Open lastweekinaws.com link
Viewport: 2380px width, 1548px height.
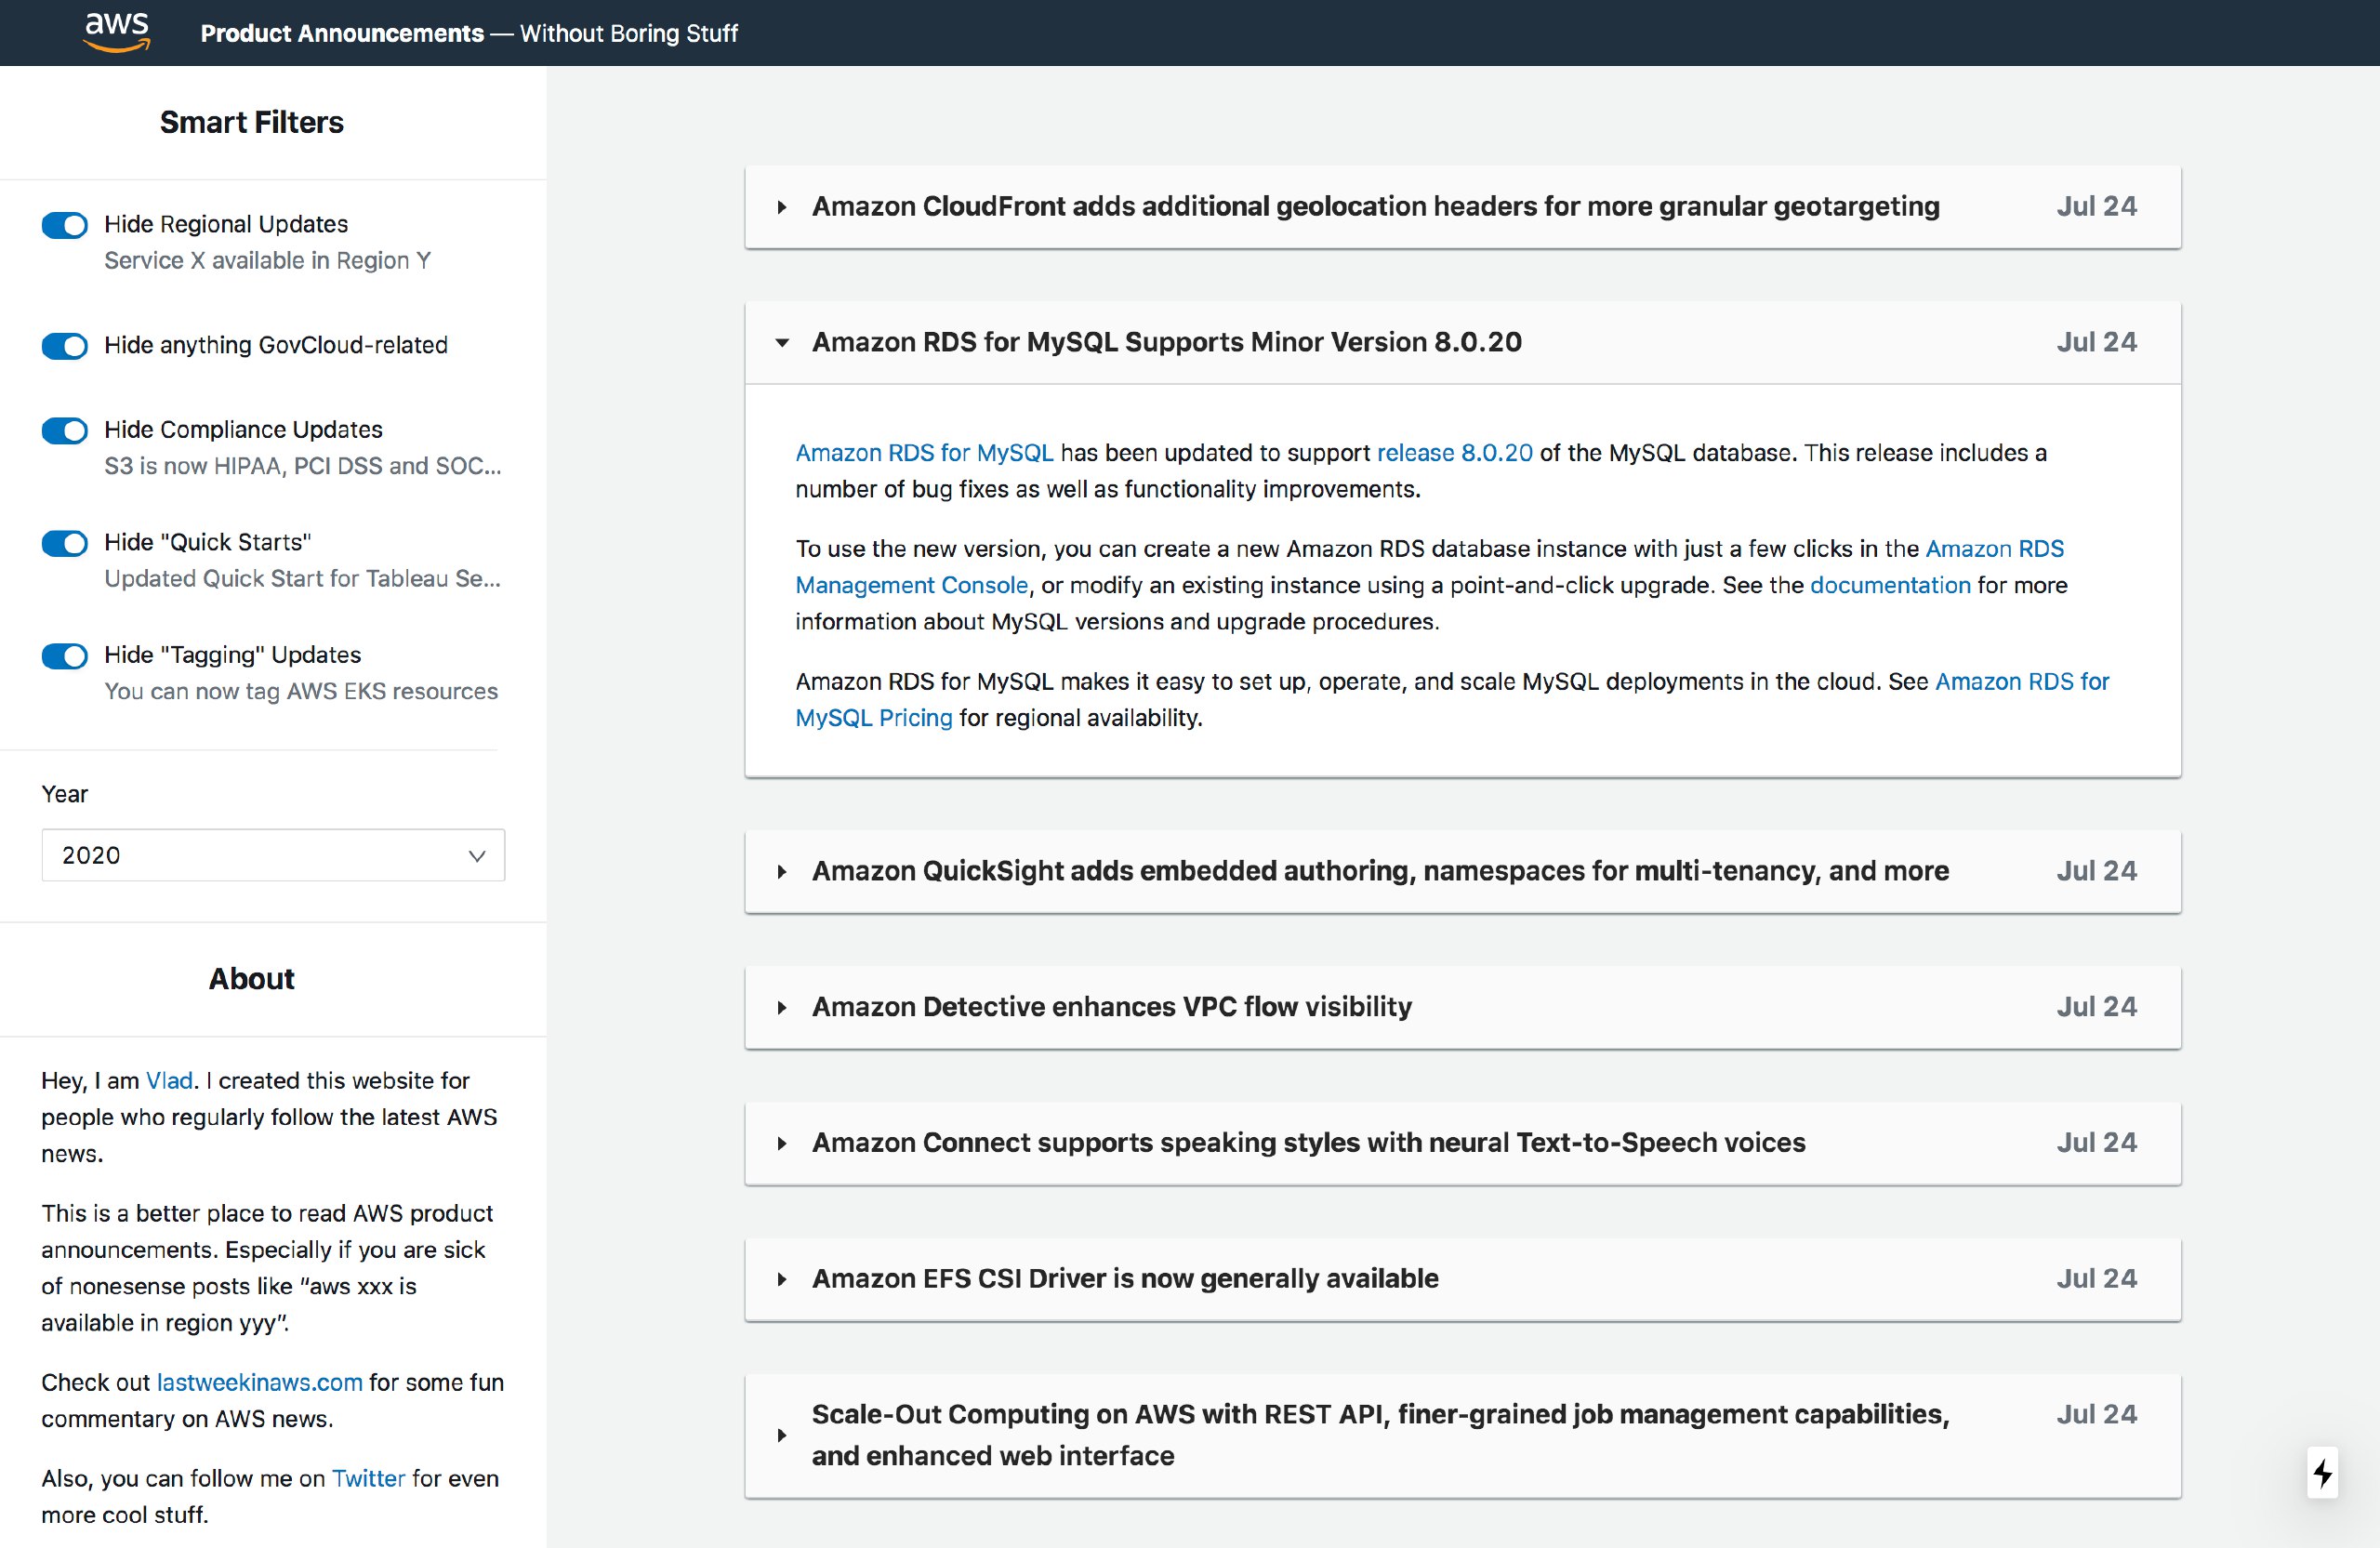coord(260,1383)
